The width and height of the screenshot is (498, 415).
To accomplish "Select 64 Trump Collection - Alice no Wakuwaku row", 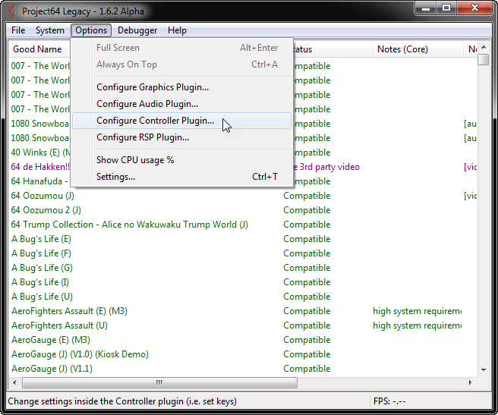I will click(x=243, y=225).
